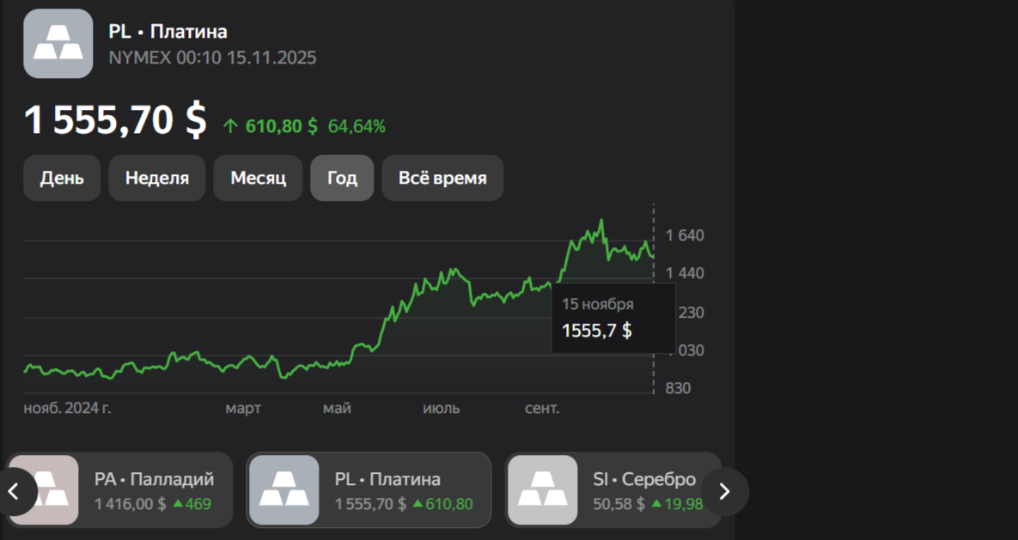Click the tooltip showing 1555,7 $

click(x=613, y=319)
